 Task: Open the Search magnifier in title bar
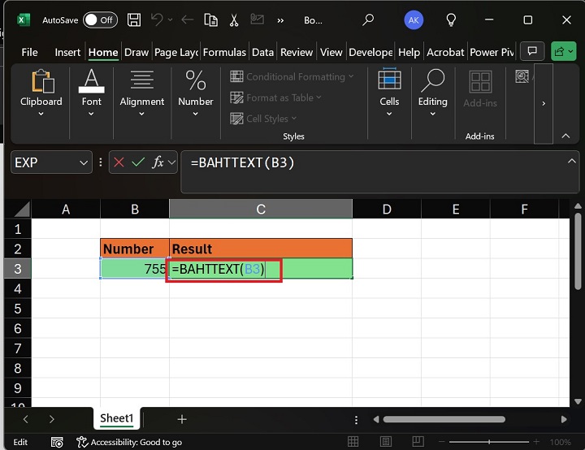[x=368, y=19]
